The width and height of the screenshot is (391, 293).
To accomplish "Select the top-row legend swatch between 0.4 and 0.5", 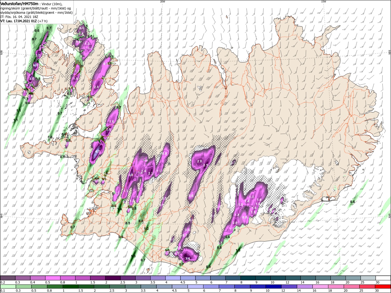I will (38, 278).
